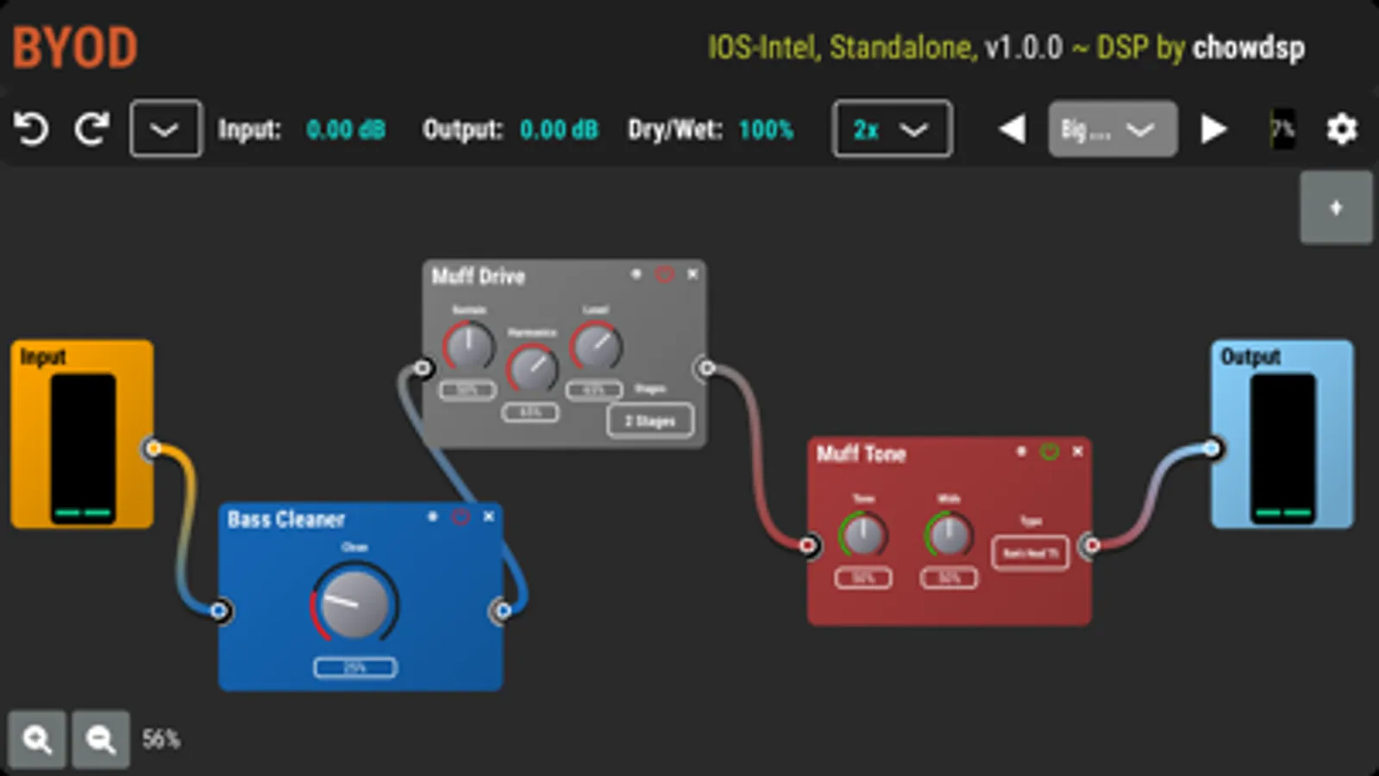This screenshot has height=776, width=1379.
Task: Click the Muff Tone Mids knob
Action: 949,535
